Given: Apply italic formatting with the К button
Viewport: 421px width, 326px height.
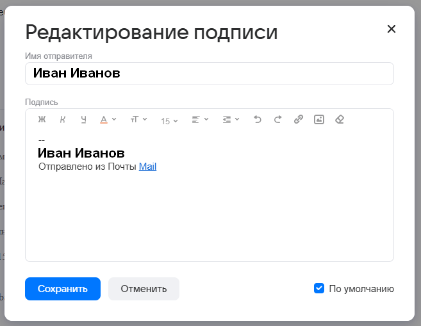Looking at the screenshot, I should coord(63,119).
